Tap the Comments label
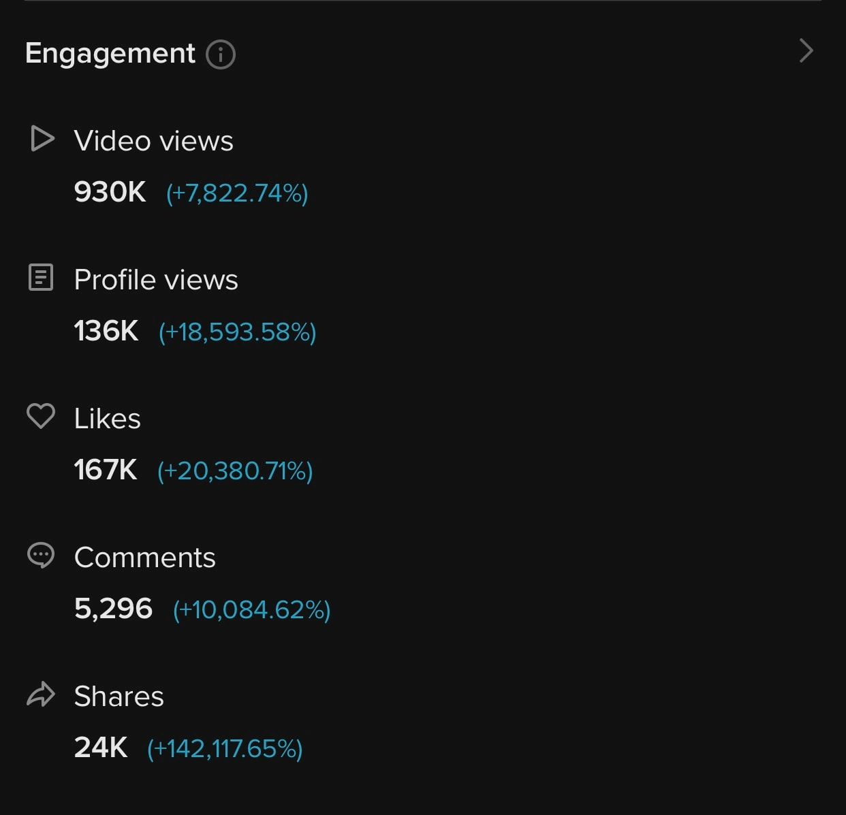This screenshot has height=815, width=846. coord(145,558)
